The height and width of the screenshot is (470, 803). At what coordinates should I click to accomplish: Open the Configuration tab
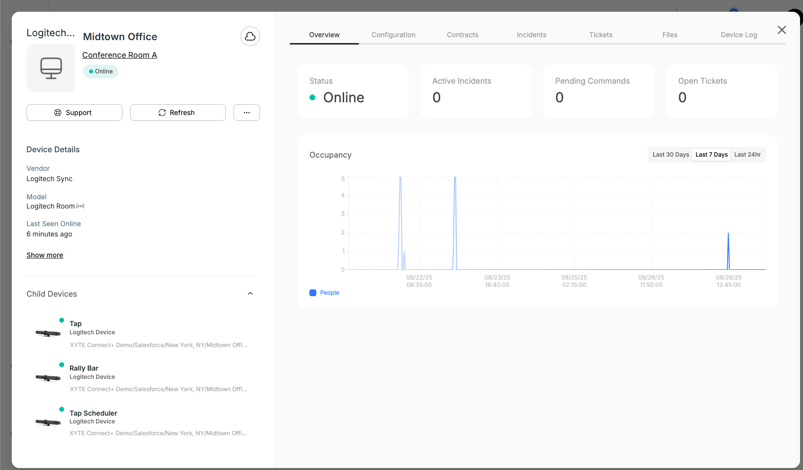(393, 35)
